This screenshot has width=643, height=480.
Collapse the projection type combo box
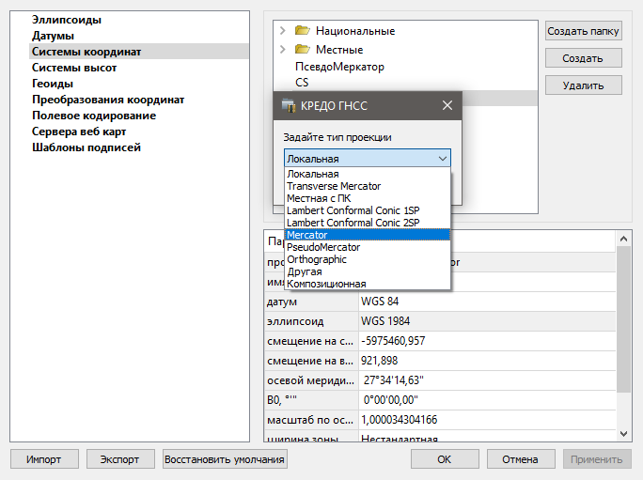pos(442,159)
